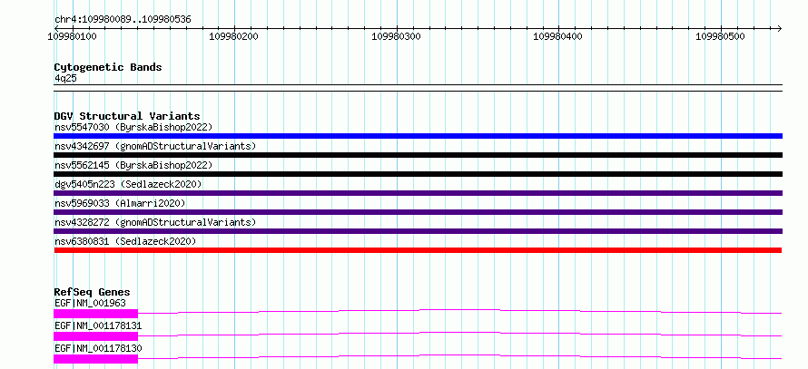Open variant nsv4328272 (gnomADStructuralVariants) label
808x369 pixels.
click(x=155, y=222)
